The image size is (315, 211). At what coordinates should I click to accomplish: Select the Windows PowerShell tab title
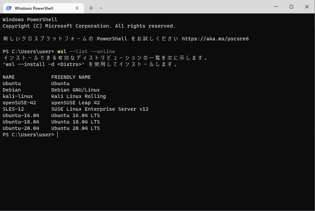pyautogui.click(x=34, y=8)
